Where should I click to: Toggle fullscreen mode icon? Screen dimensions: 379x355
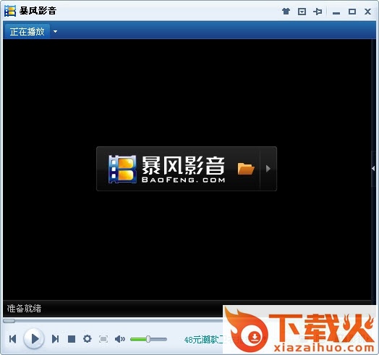[103, 339]
